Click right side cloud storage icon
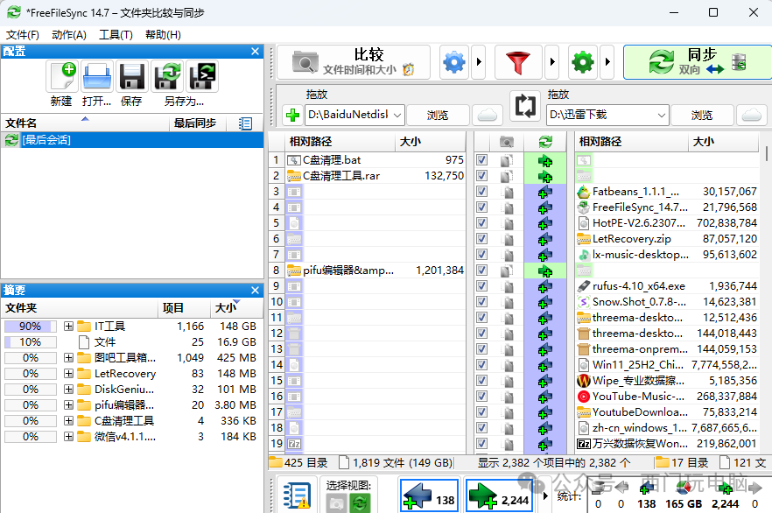Screen dimensions: 772x513 tap(751, 116)
